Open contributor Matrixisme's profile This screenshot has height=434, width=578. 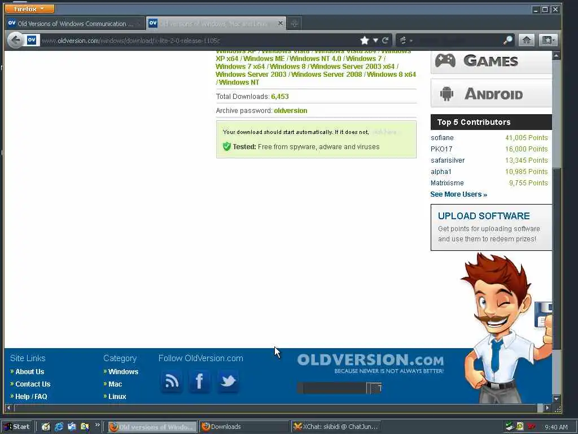(447, 183)
